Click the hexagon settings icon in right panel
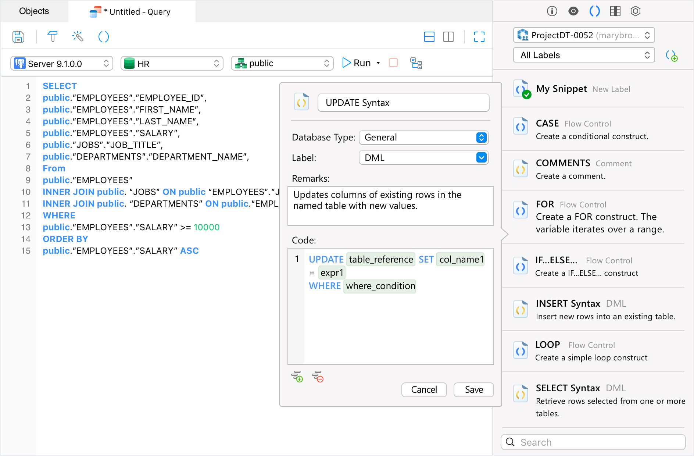This screenshot has height=456, width=694. (636, 11)
